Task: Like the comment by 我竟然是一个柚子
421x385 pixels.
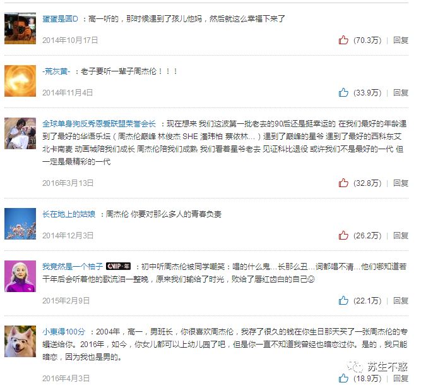Action: [x=343, y=300]
